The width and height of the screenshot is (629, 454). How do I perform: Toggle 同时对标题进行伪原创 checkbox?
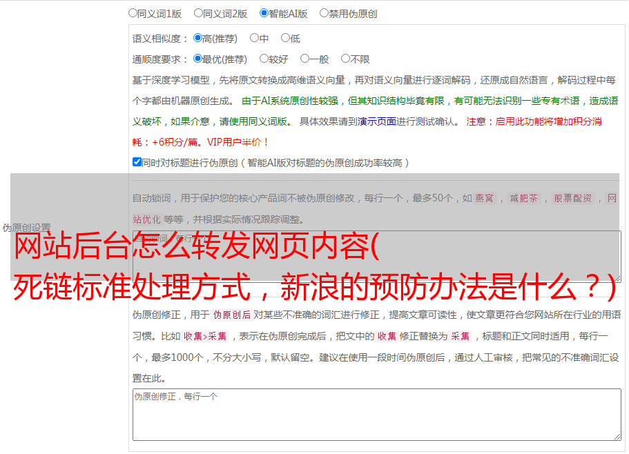[137, 162]
